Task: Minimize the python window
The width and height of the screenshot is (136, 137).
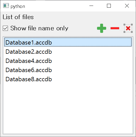Action: click(x=91, y=6)
